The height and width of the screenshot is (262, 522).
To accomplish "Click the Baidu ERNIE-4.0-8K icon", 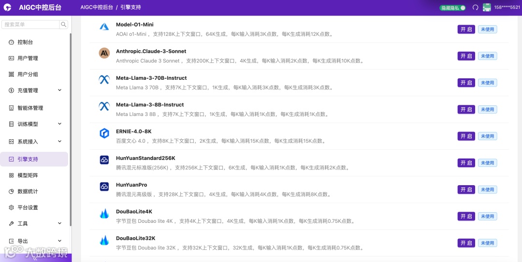I will 104,133.
